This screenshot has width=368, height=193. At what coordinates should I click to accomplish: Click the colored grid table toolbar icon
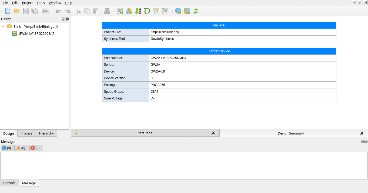156,11
